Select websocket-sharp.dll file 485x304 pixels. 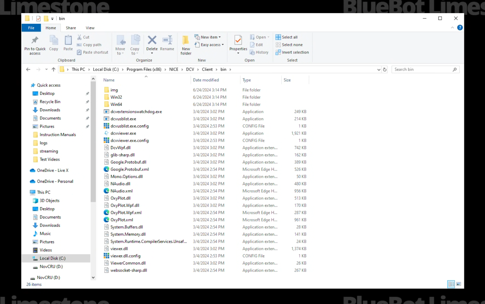click(x=129, y=270)
